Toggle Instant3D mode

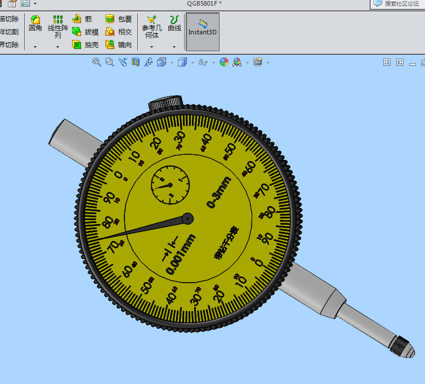(x=203, y=32)
